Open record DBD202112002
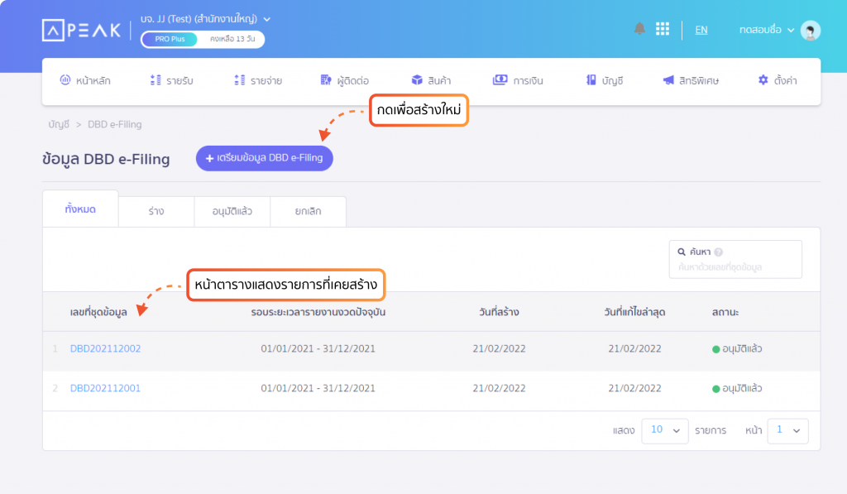Screen dimensions: 847x494 tap(105, 348)
